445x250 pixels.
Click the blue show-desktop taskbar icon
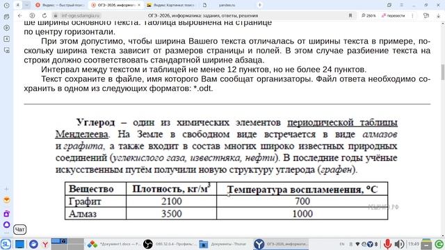point(19,244)
